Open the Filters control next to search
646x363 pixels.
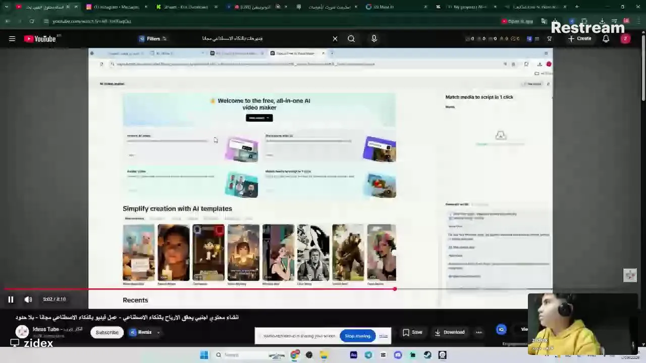coord(152,39)
